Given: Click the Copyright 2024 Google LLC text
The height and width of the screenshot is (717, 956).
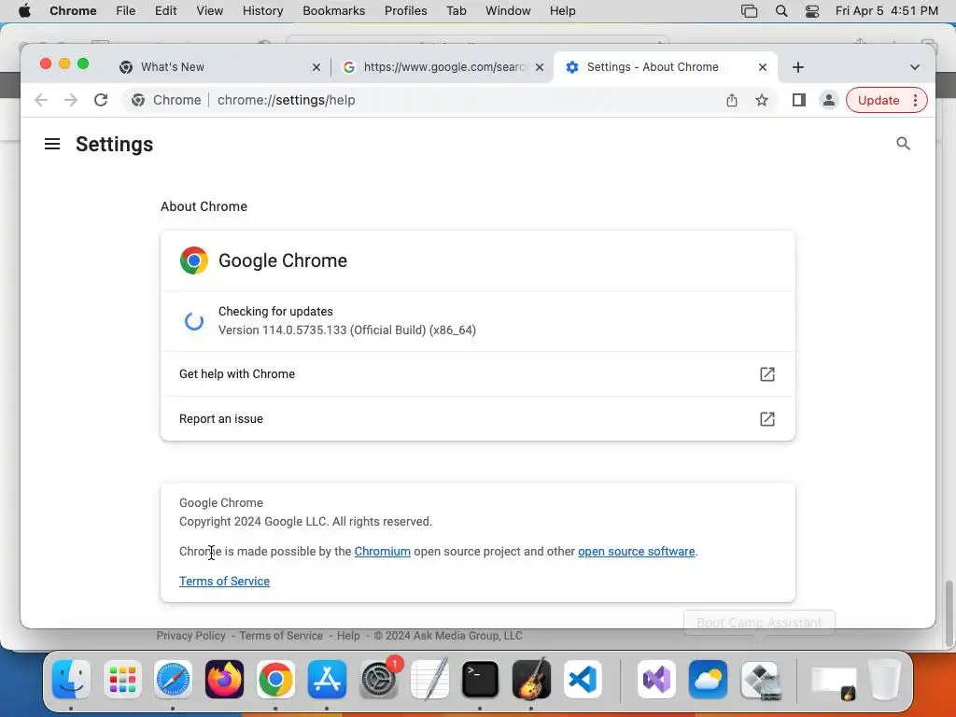Looking at the screenshot, I should click(x=305, y=521).
